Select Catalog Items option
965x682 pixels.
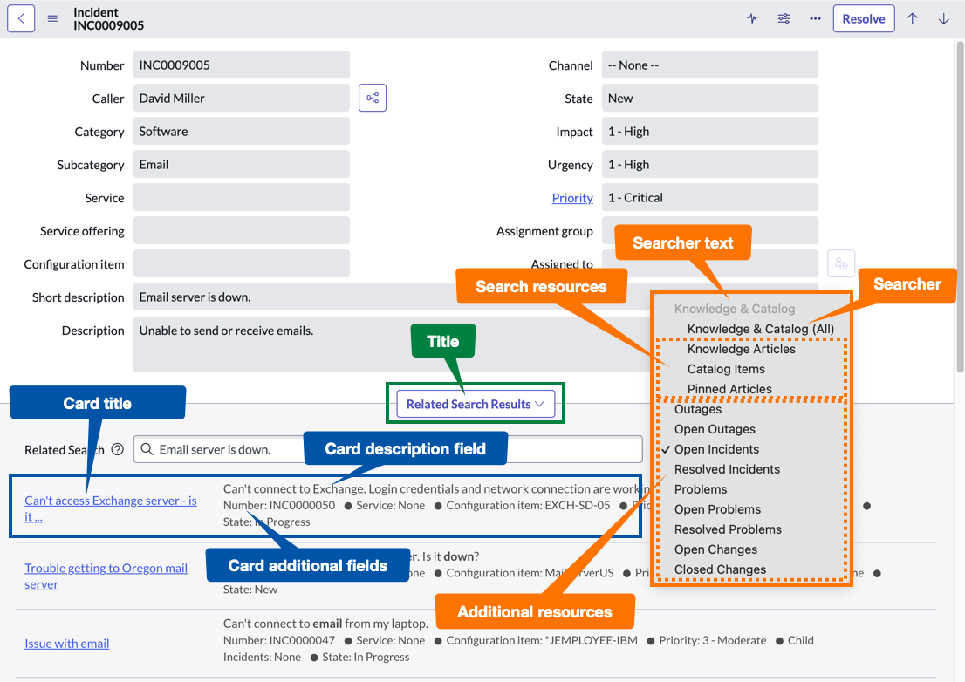point(726,369)
